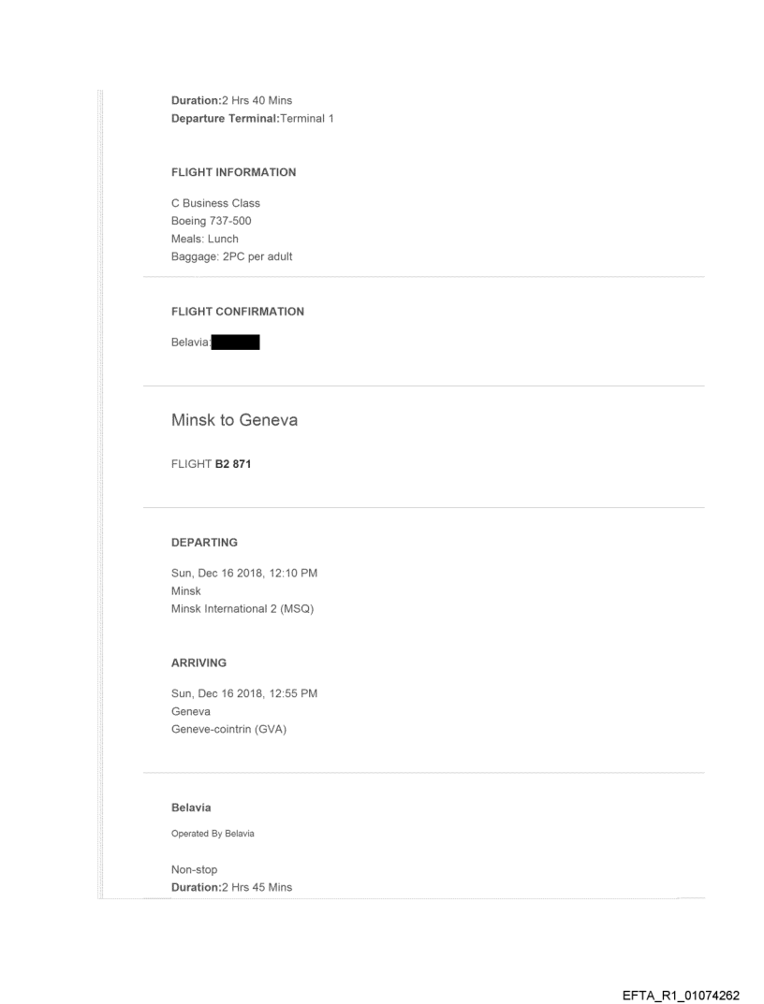Click the DEPARTING section heading
The width and height of the screenshot is (764, 1004).
(x=204, y=542)
